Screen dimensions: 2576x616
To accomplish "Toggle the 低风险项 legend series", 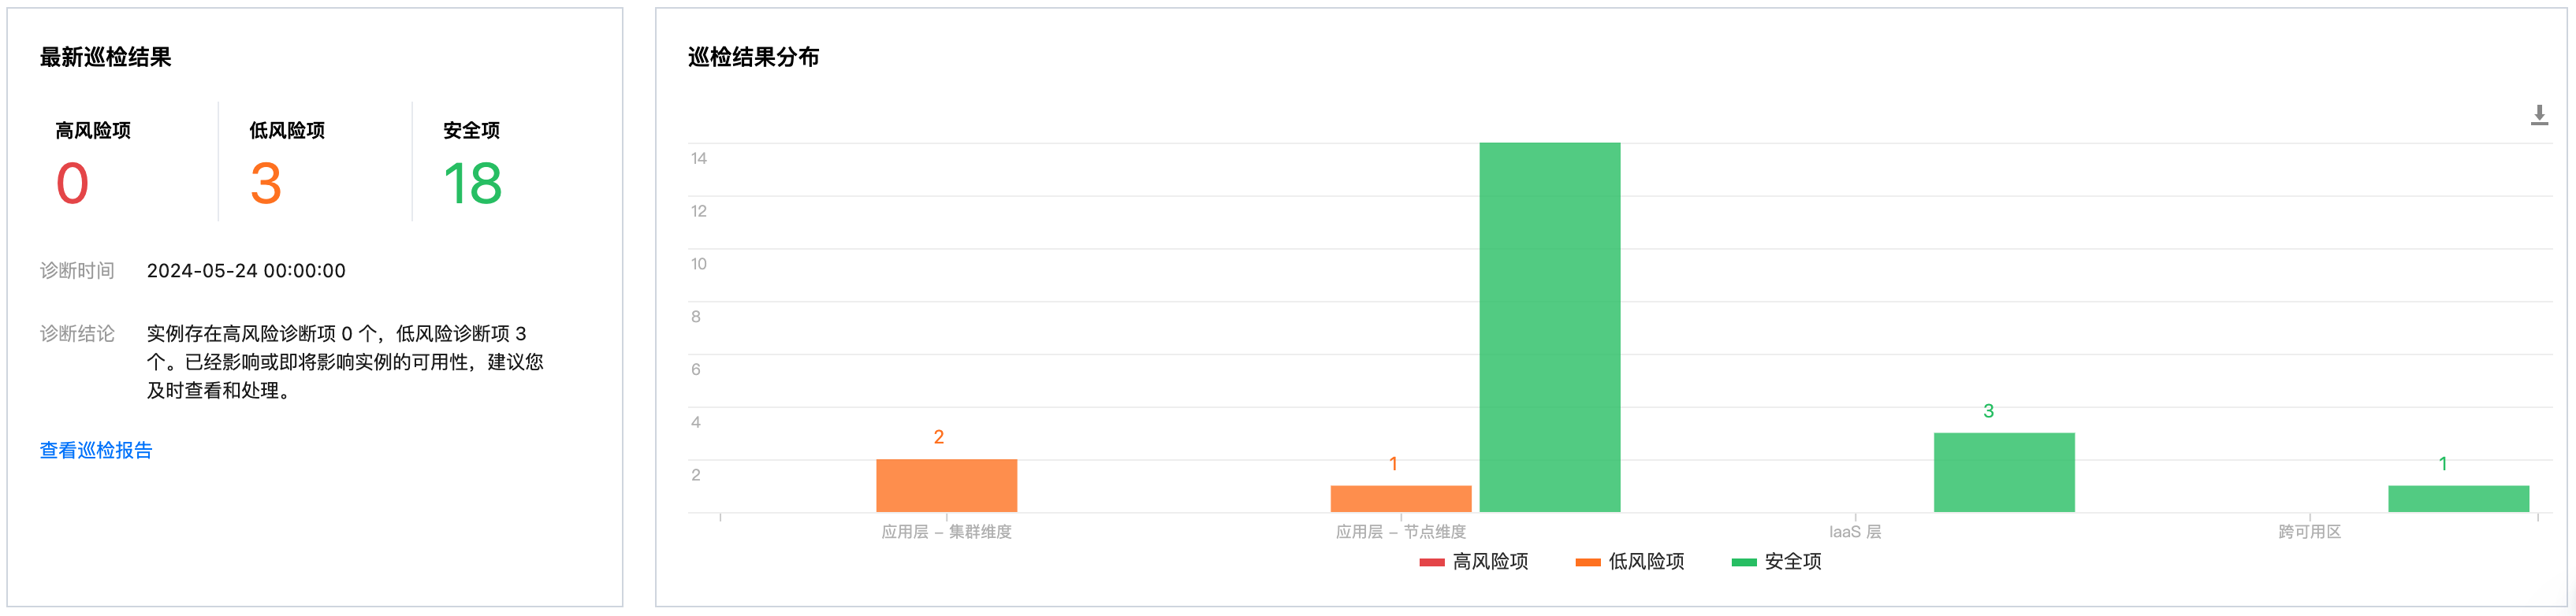I will point(1645,561).
